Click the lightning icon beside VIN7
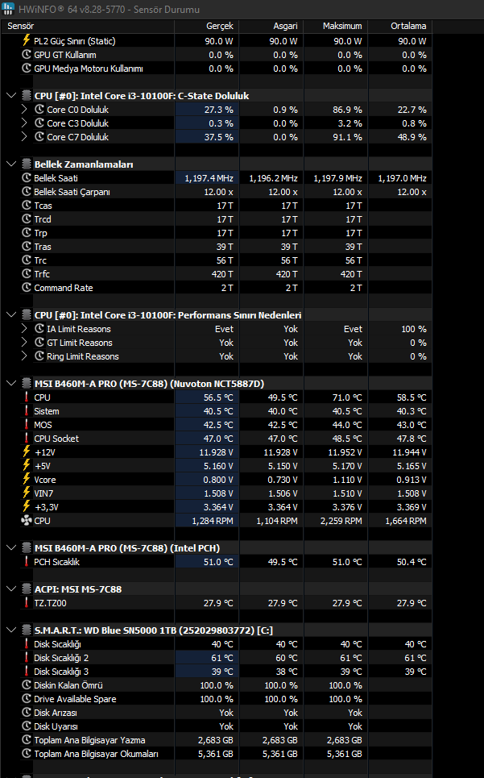This screenshot has width=484, height=778. click(x=27, y=493)
